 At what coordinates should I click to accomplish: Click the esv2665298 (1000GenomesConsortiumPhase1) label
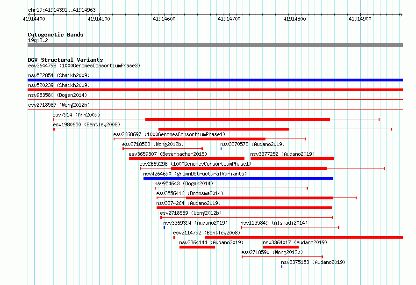(x=195, y=164)
